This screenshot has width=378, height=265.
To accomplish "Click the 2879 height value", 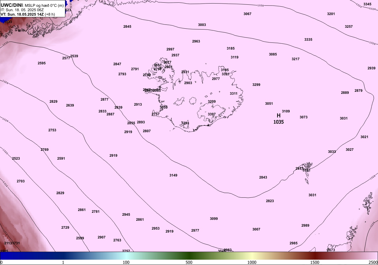I will pyautogui.click(x=359, y=91).
